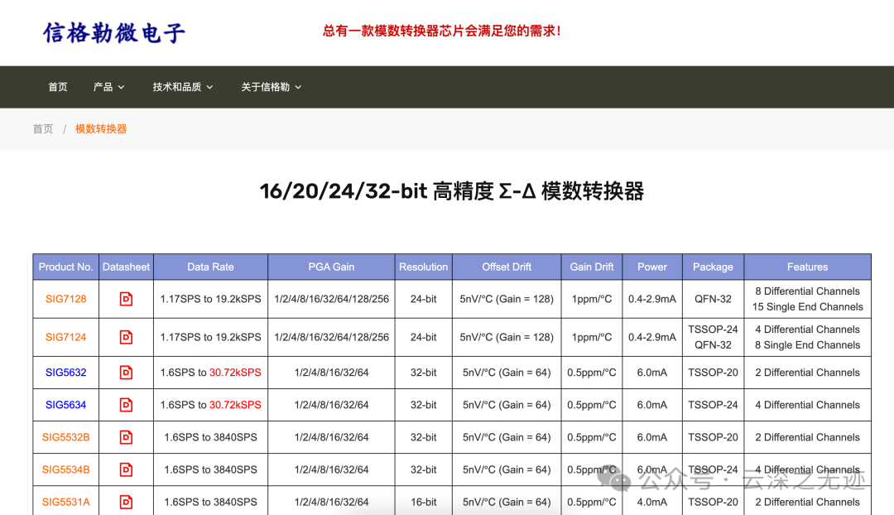
Task: Select SIG7128's 5nV/°C (Gain = 128) cell
Action: 507,299
